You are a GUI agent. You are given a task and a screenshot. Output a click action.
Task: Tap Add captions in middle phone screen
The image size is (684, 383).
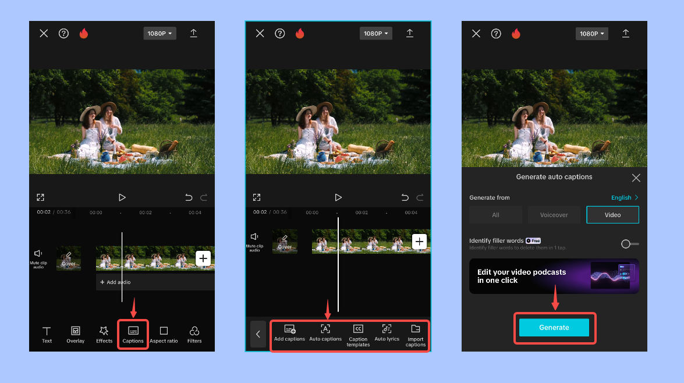290,334
